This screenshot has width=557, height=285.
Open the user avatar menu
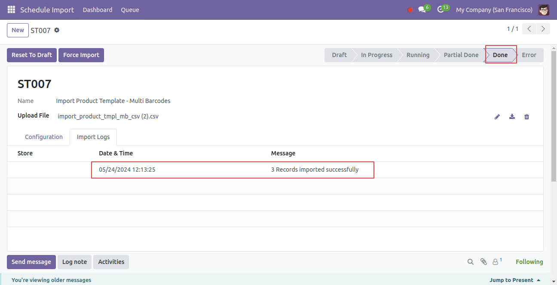click(544, 9)
